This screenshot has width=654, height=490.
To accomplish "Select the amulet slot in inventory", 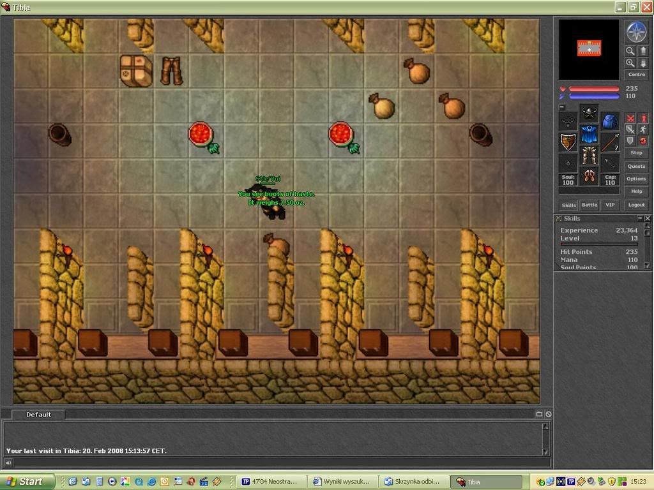I will coord(568,121).
